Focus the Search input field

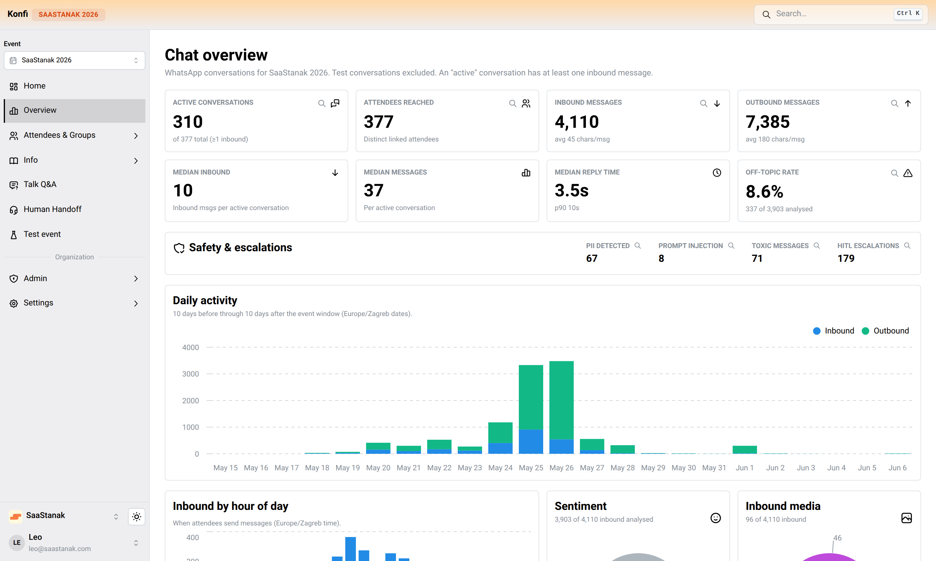(x=841, y=14)
